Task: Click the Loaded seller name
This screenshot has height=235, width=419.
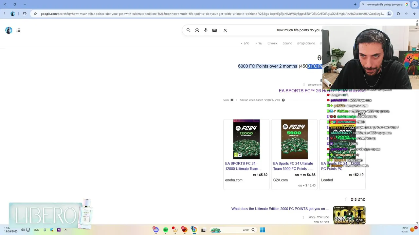Action: tap(327, 180)
